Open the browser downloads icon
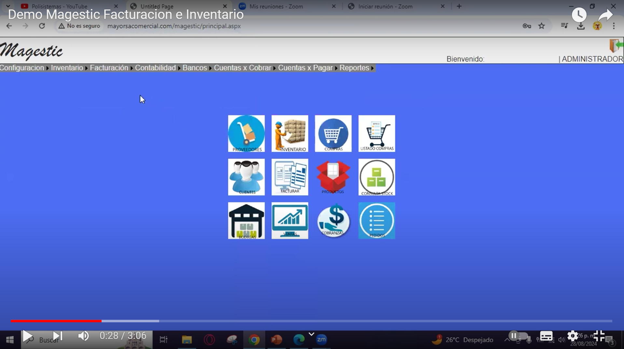Viewport: 624px width, 349px height. 581,26
